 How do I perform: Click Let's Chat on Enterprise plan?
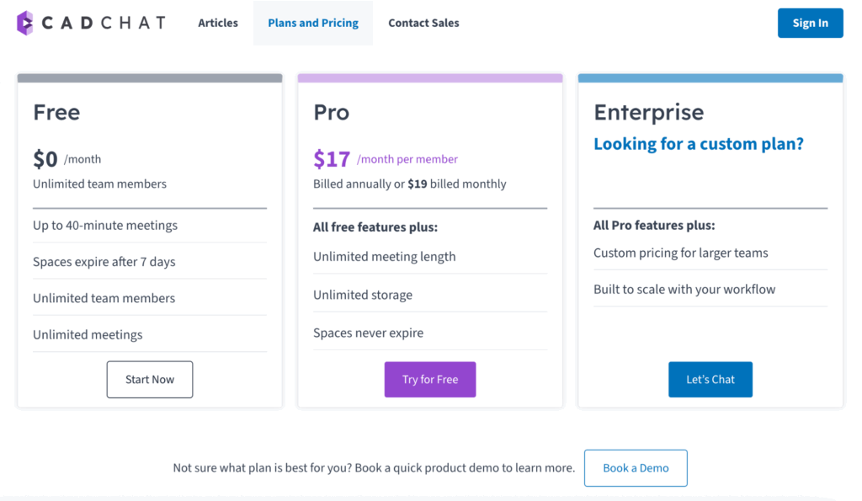(x=710, y=380)
